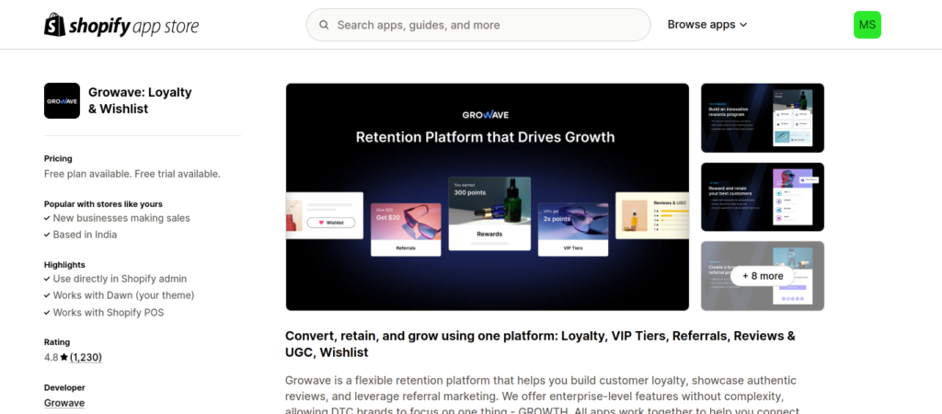
Task: Click 'Works with Dawn (your theme)' text
Action: 124,295
